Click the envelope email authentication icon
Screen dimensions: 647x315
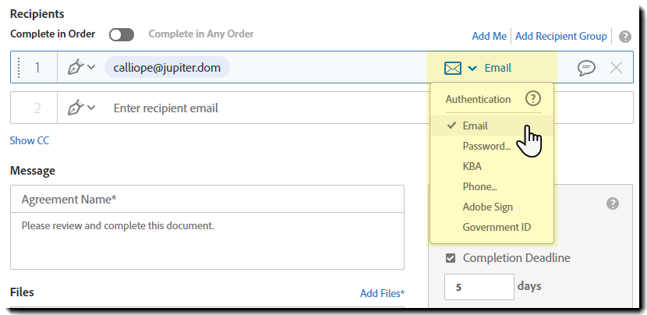(453, 68)
